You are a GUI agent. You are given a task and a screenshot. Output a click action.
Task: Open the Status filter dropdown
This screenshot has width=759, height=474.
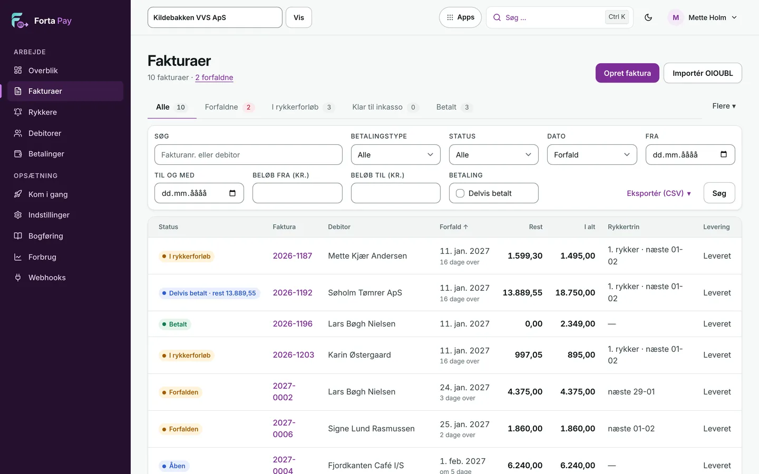pyautogui.click(x=494, y=155)
